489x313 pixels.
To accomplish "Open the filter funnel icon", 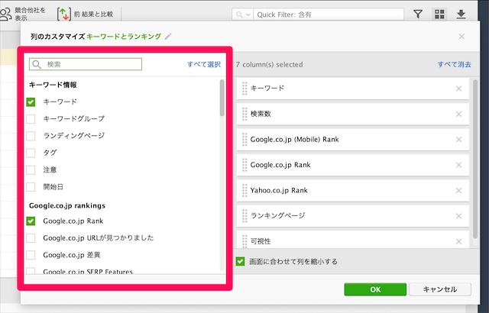I will pos(418,14).
